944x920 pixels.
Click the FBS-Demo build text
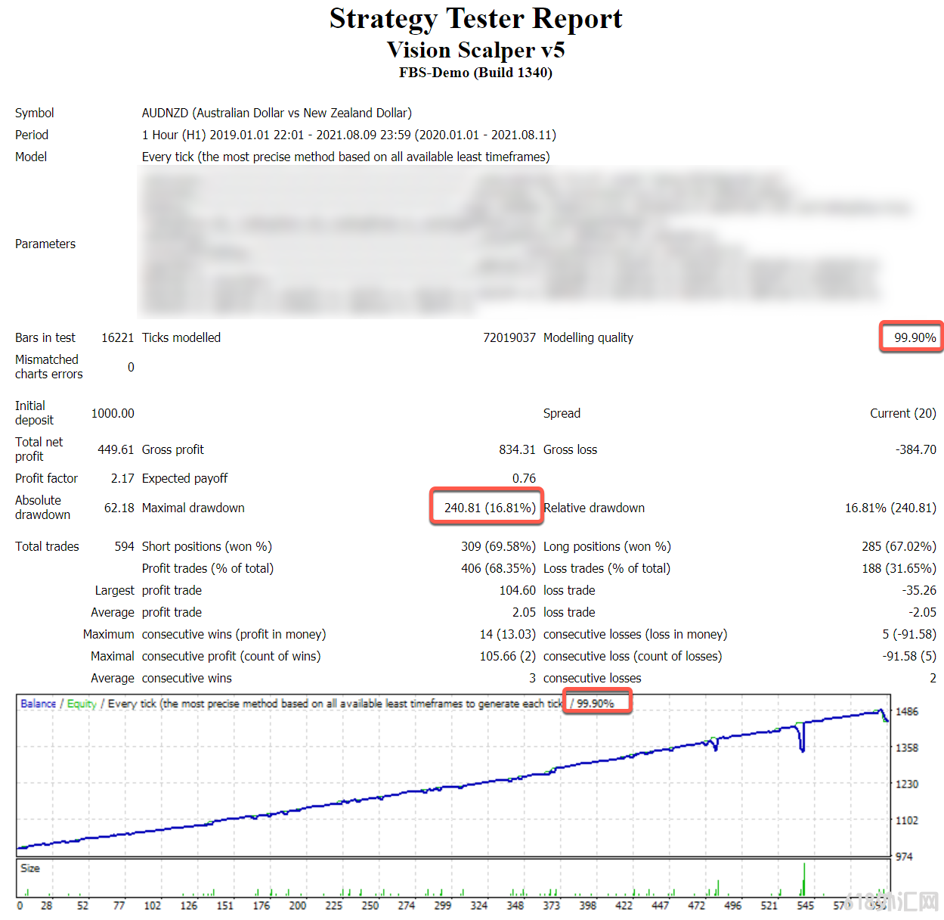tap(475, 73)
